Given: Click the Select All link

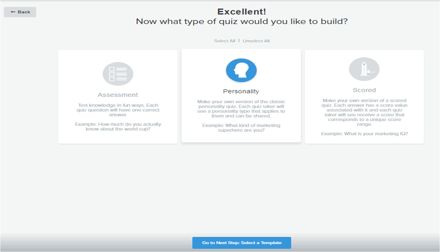Looking at the screenshot, I should click(x=225, y=41).
